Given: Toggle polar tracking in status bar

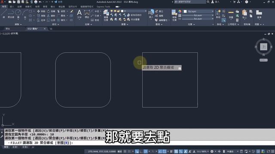Looking at the screenshot, I should [x=146, y=151].
